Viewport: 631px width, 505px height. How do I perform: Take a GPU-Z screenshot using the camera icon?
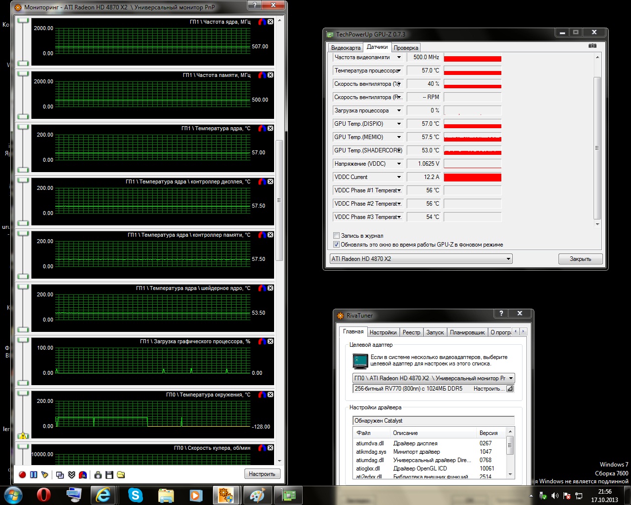coord(593,46)
